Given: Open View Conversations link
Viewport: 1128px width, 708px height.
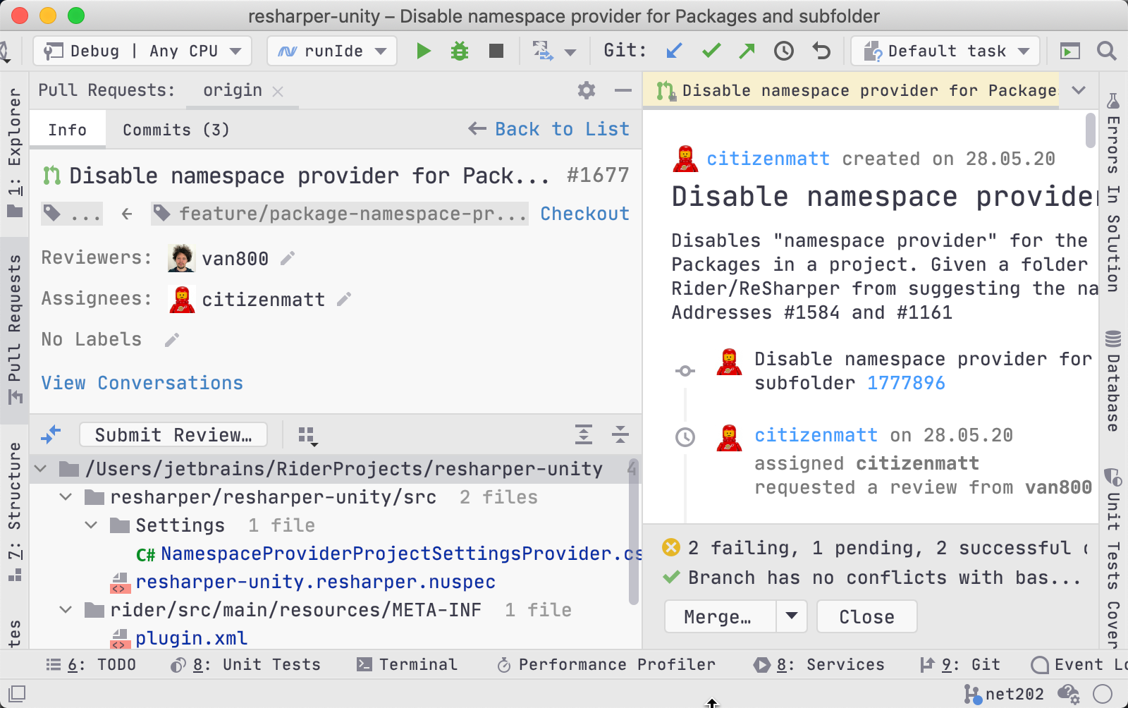Looking at the screenshot, I should (142, 383).
